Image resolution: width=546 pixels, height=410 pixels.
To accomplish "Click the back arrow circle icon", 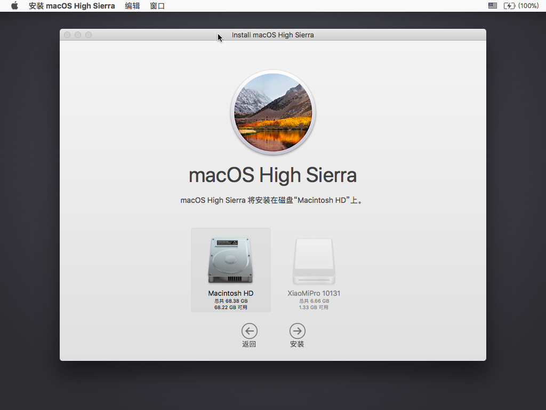I will (x=249, y=330).
